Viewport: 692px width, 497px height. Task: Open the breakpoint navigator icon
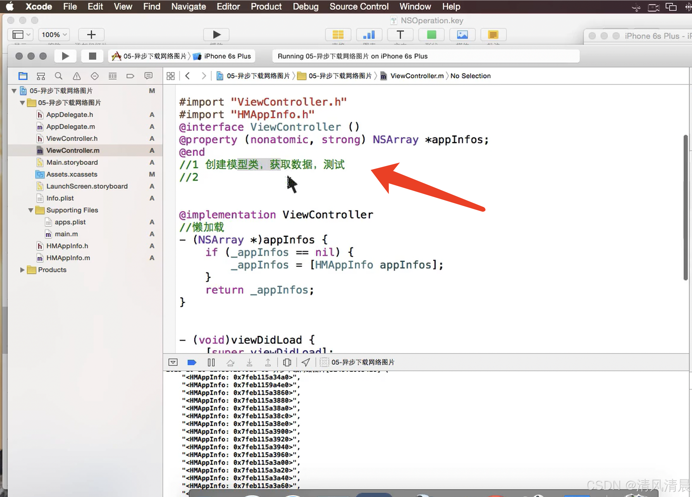click(x=130, y=76)
